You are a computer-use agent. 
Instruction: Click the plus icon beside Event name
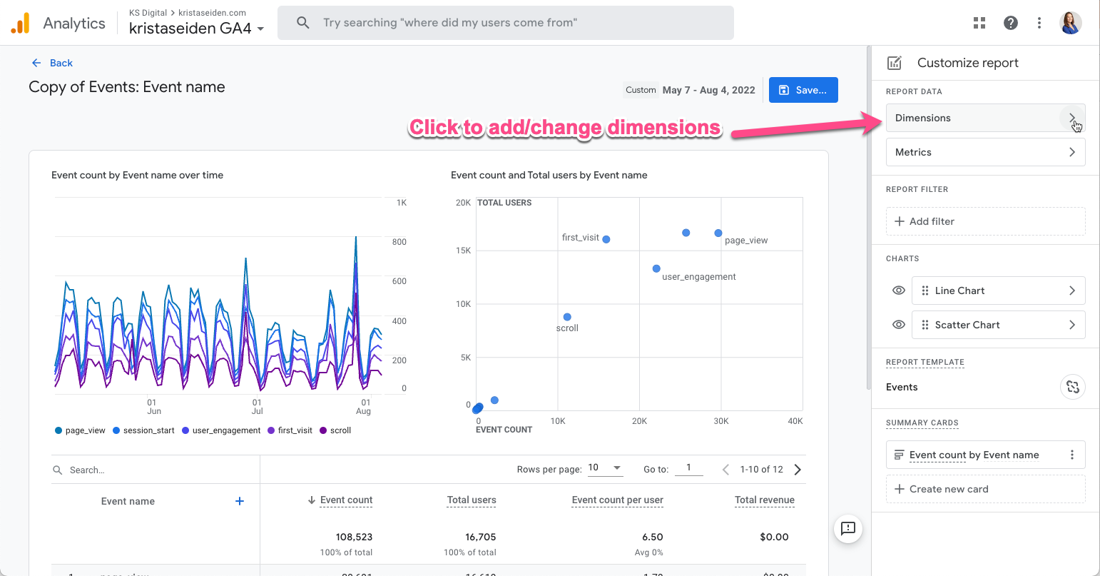[x=240, y=501]
